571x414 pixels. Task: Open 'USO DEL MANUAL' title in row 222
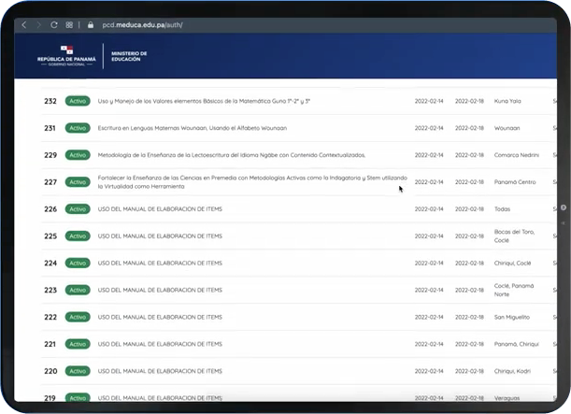tap(160, 317)
